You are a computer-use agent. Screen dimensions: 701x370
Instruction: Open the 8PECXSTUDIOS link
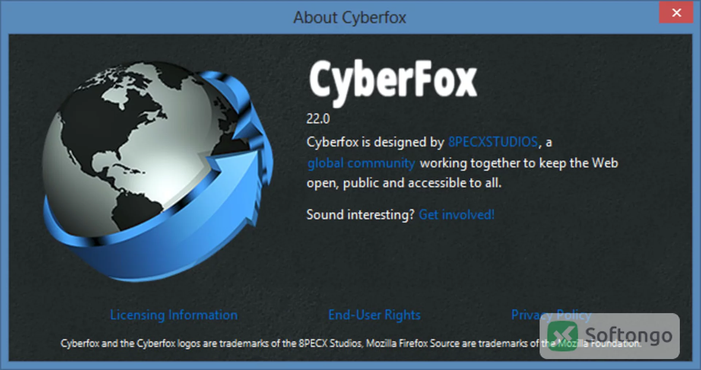493,142
